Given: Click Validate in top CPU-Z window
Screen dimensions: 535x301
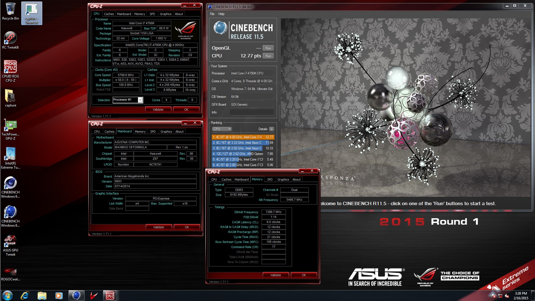Looking at the screenshot, I should (158, 110).
